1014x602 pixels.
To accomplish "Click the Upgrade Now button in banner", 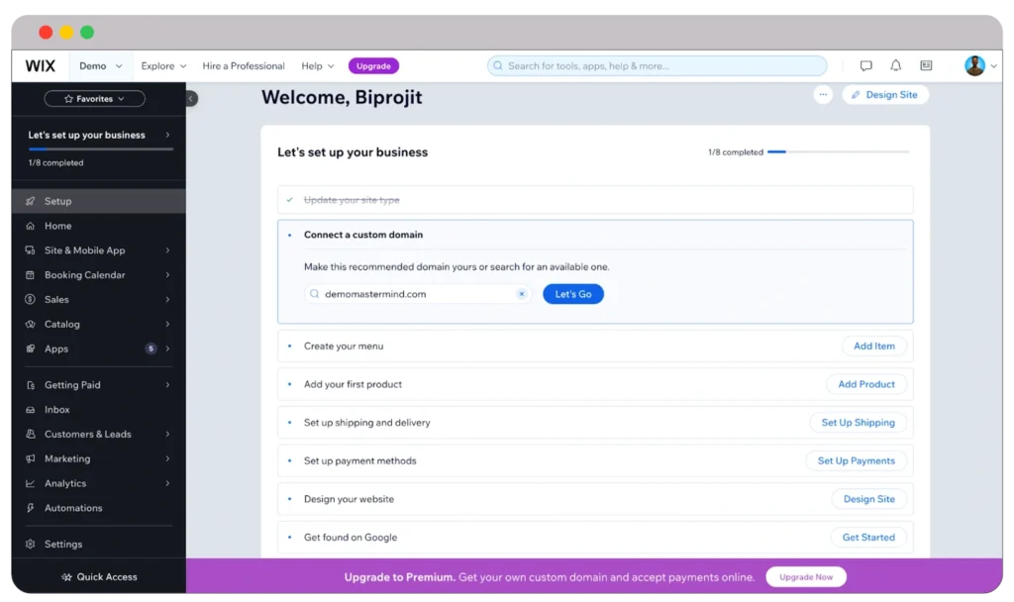I will pos(806,576).
